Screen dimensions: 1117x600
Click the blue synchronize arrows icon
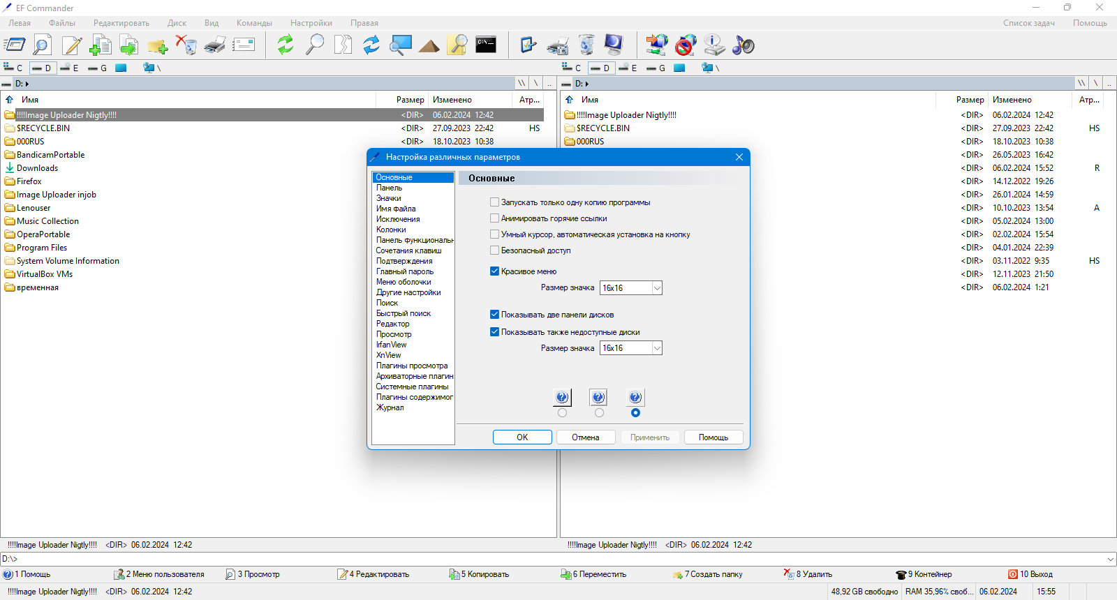point(371,45)
